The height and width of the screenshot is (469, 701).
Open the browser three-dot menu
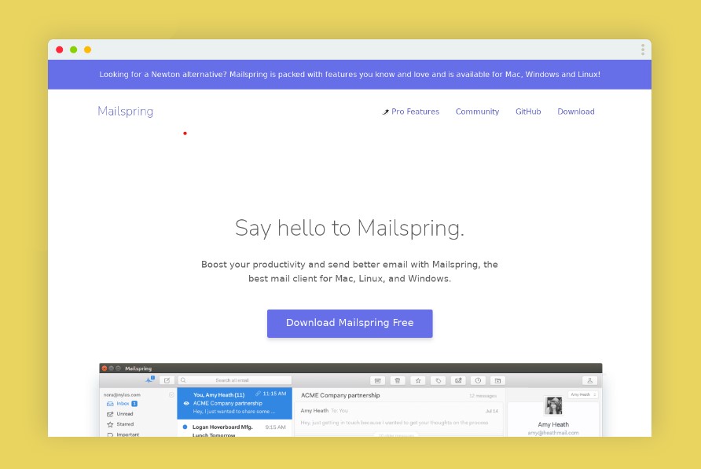click(x=642, y=49)
